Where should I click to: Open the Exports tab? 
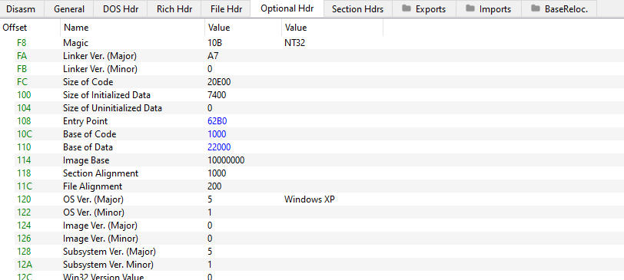(x=424, y=8)
